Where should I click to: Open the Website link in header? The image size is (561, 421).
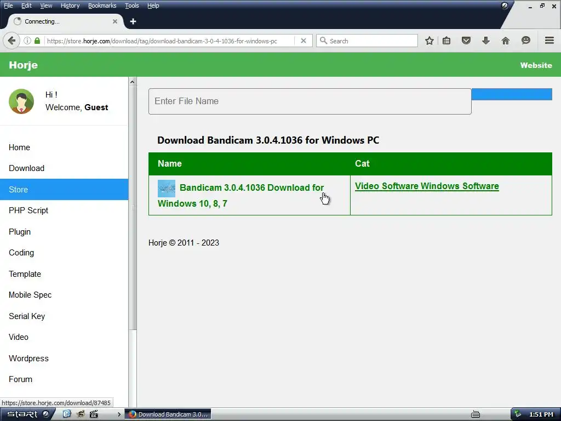click(x=536, y=65)
